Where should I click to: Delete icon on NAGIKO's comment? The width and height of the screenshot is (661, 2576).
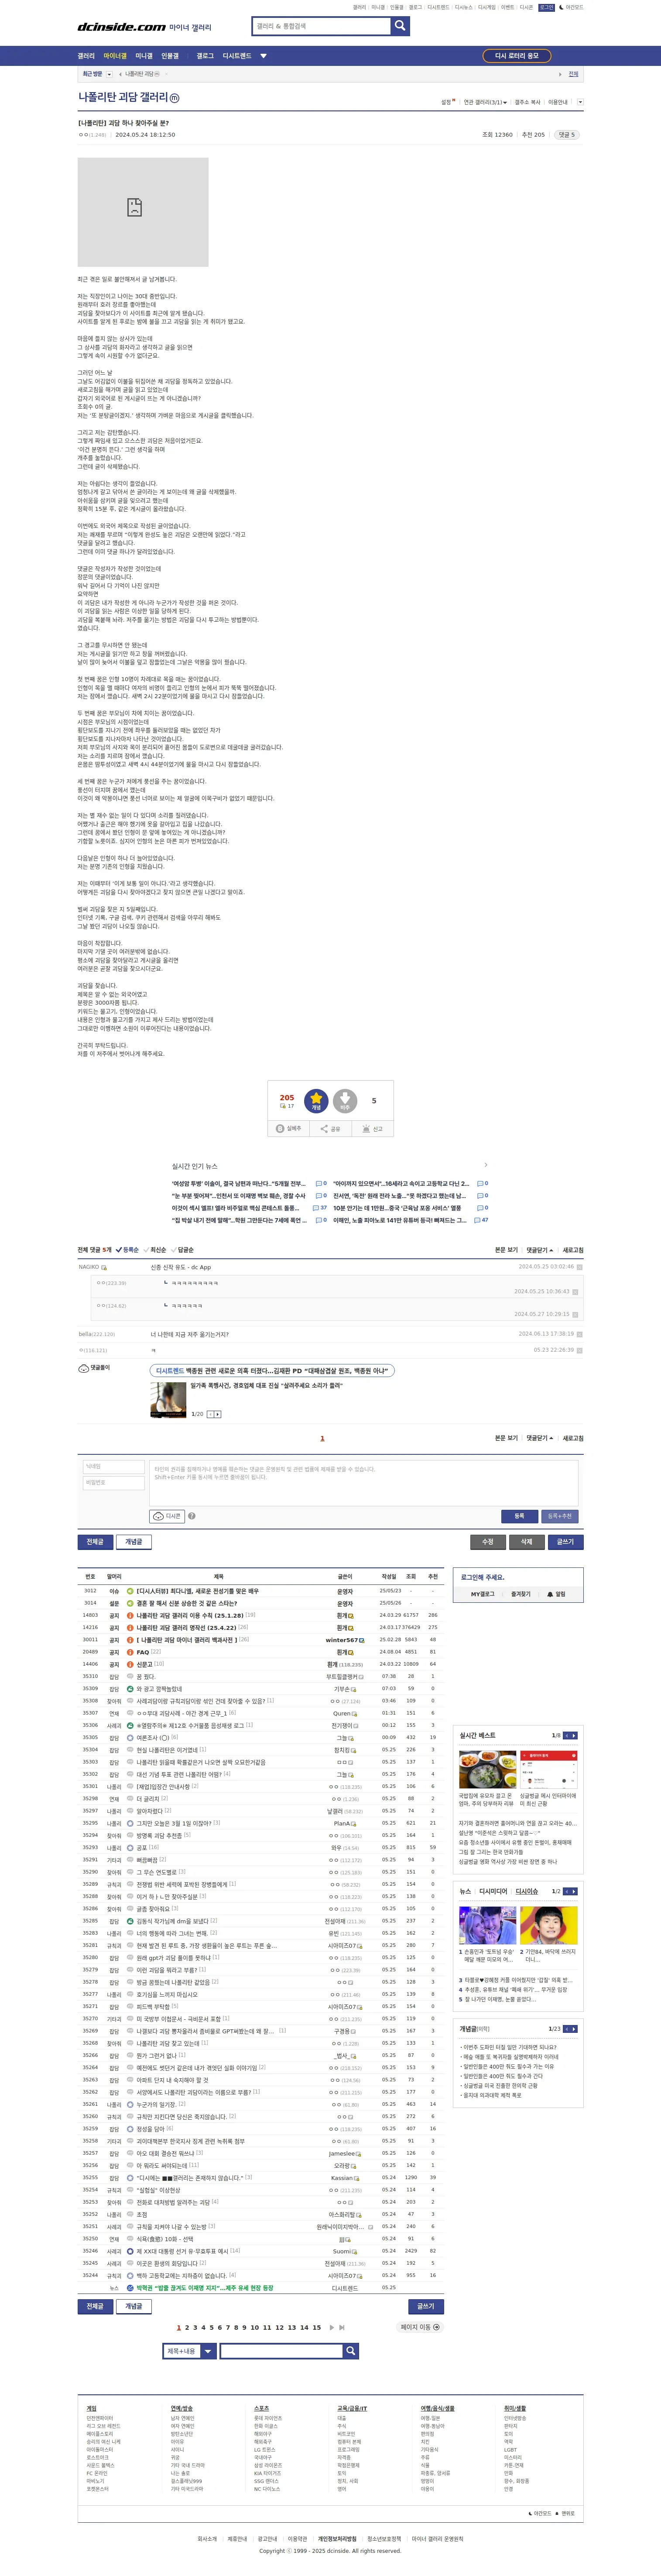pos(579,1267)
